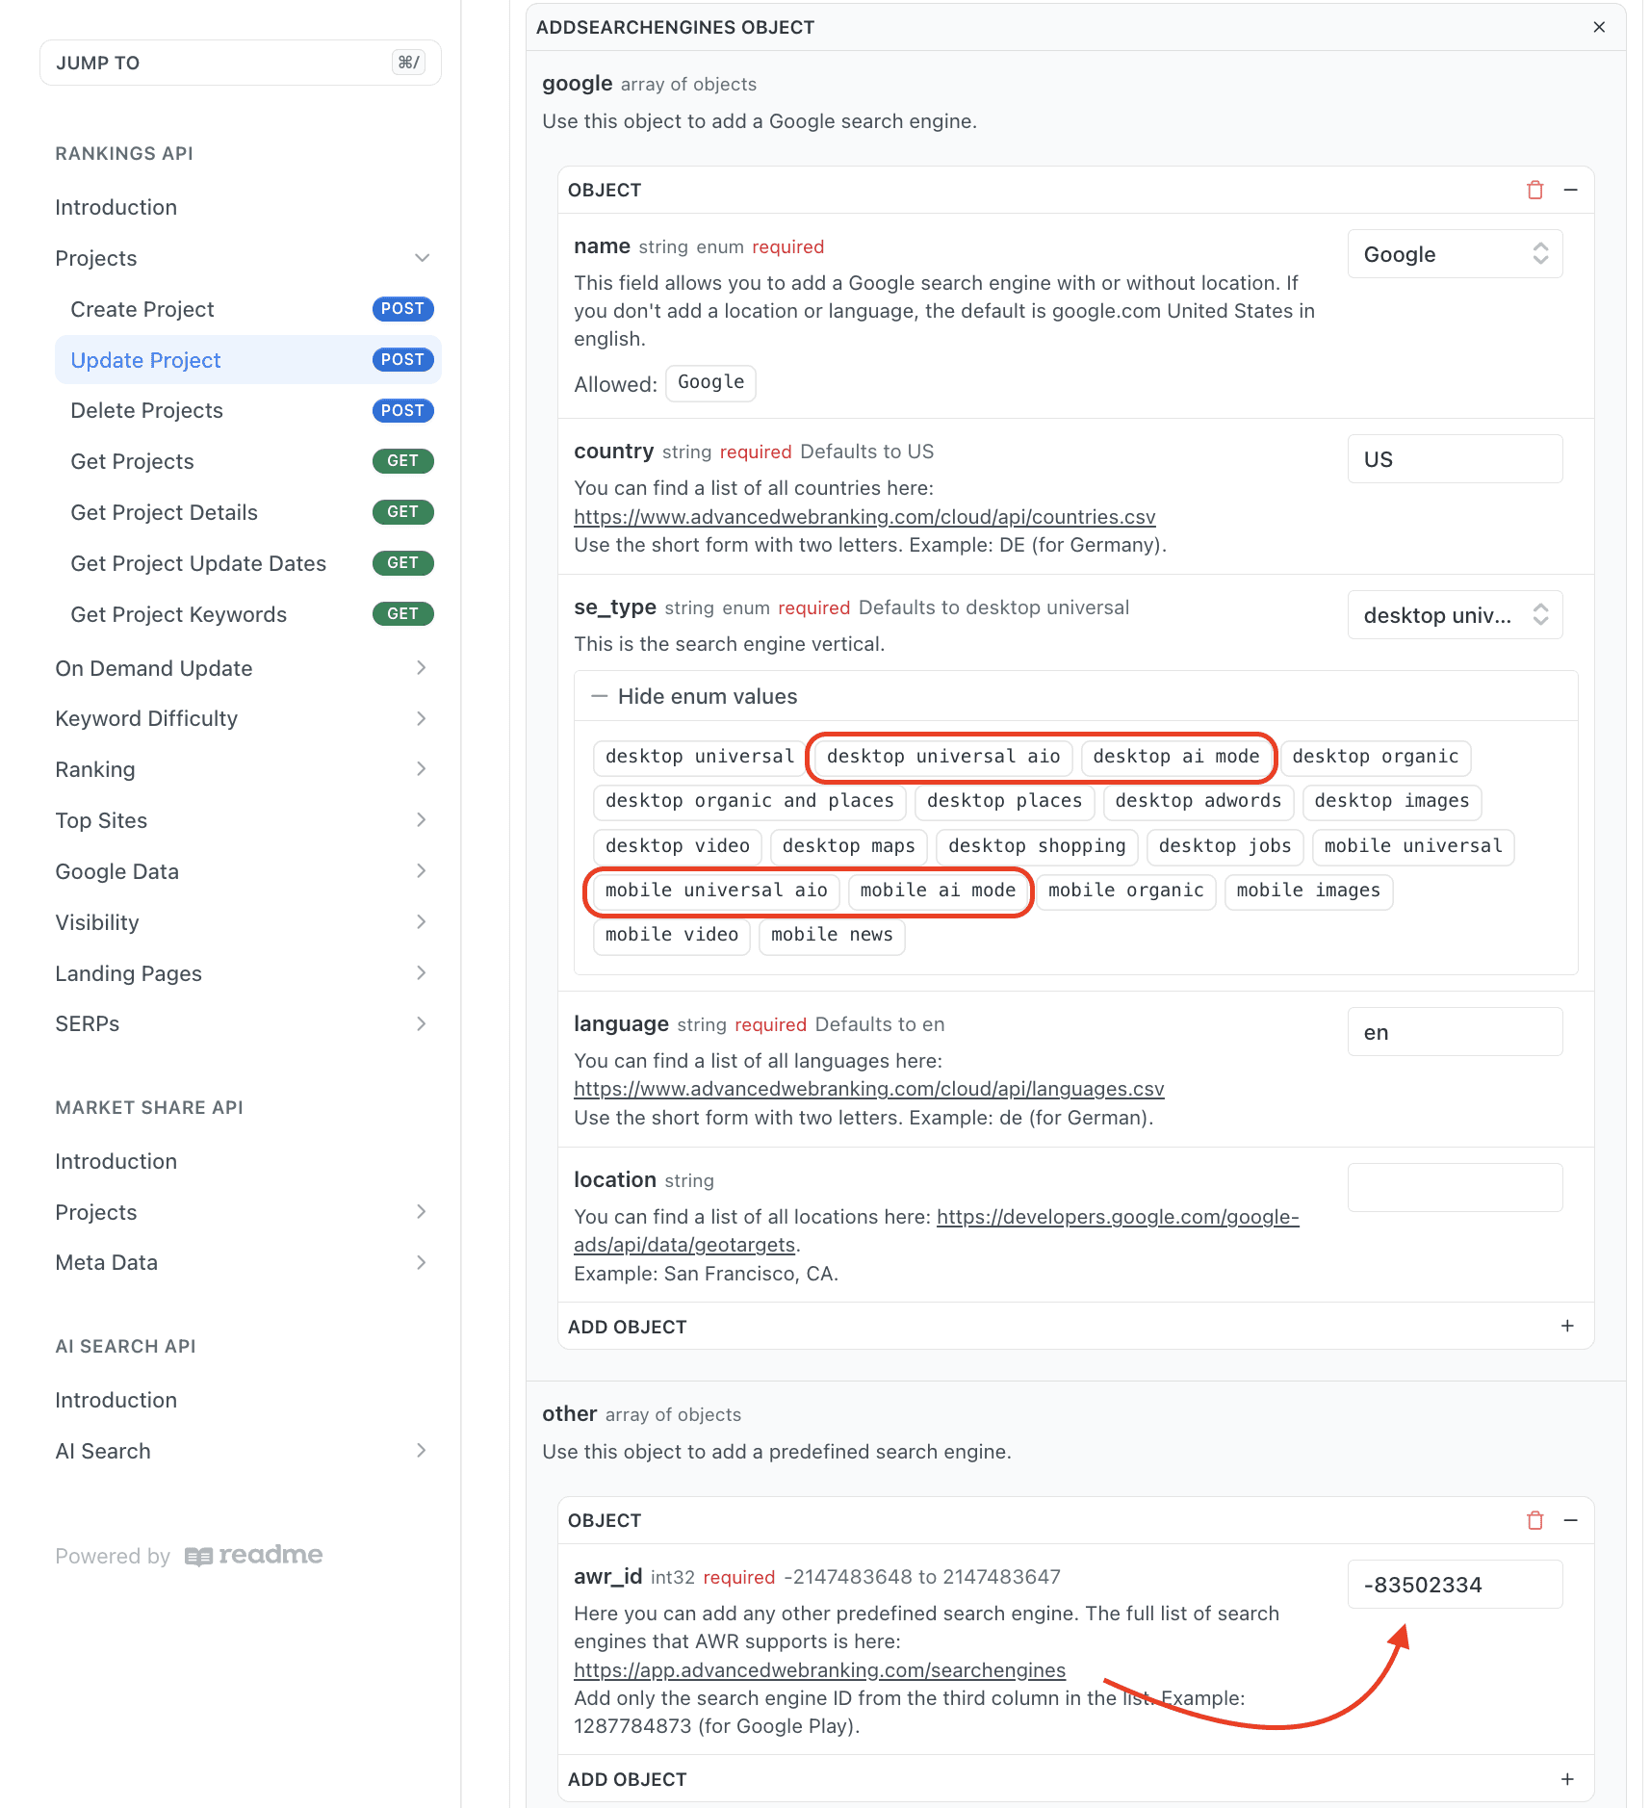Click the 'desktop universal aio' enum value
Viewport: 1650px width, 1808px height.
pos(943,757)
